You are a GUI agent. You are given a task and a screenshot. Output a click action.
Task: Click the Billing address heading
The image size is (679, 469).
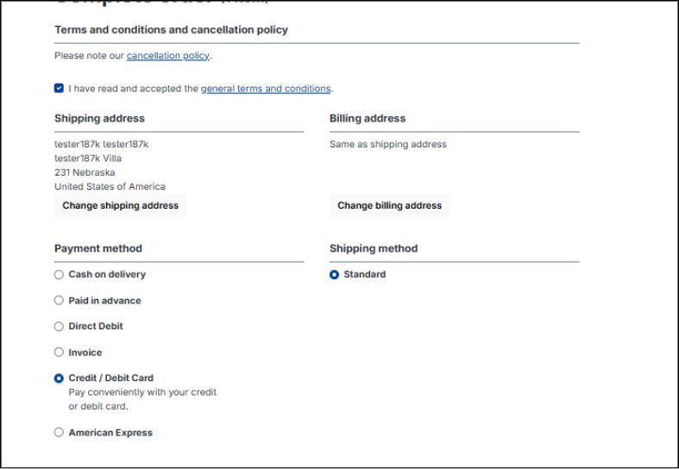[x=368, y=118]
